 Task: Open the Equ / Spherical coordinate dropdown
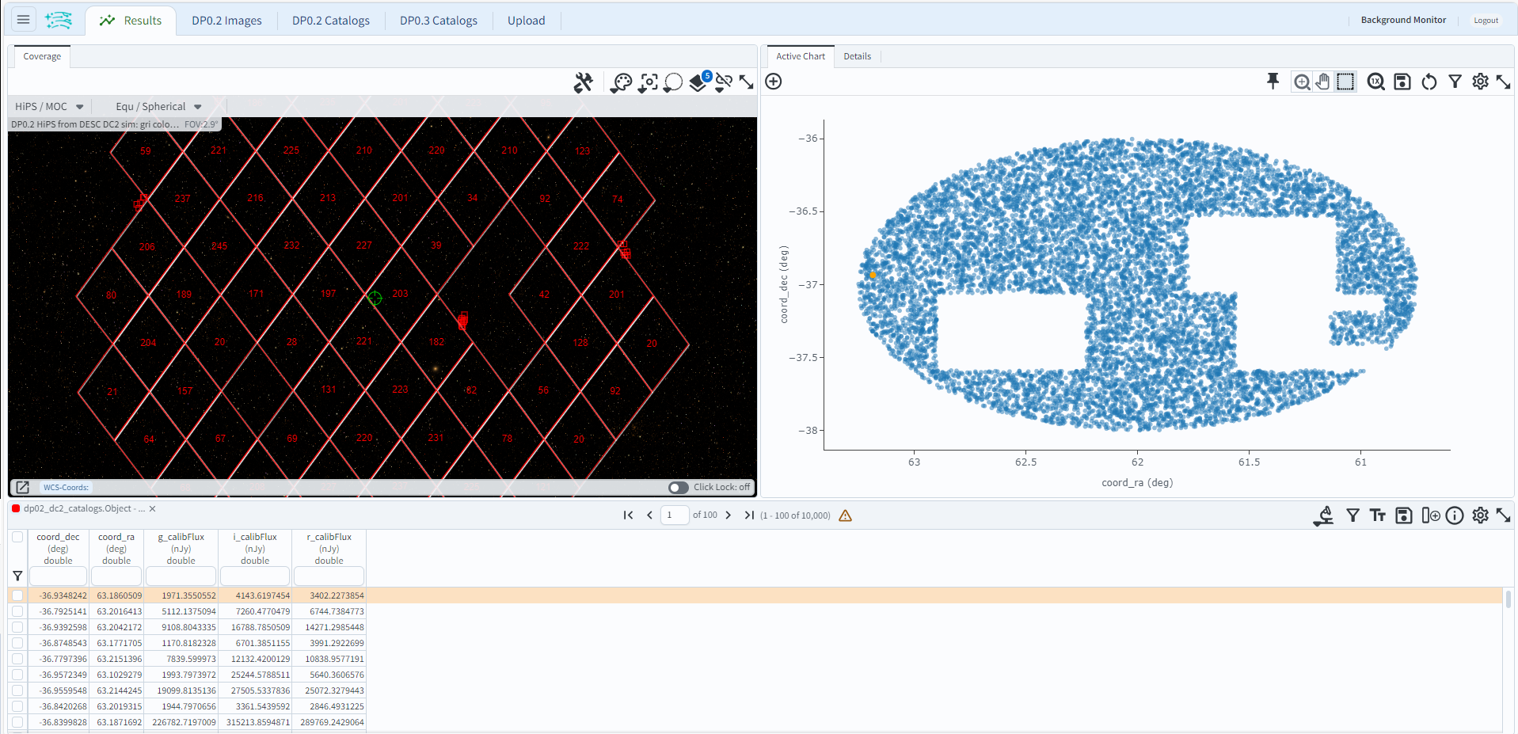(158, 106)
